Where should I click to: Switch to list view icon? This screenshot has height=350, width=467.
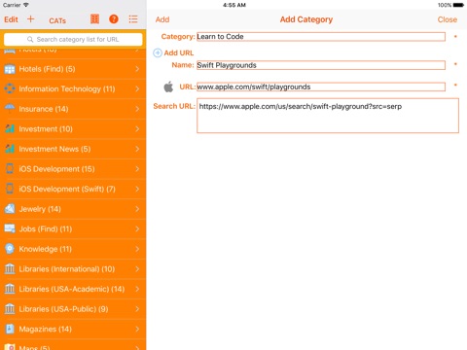pyautogui.click(x=133, y=19)
